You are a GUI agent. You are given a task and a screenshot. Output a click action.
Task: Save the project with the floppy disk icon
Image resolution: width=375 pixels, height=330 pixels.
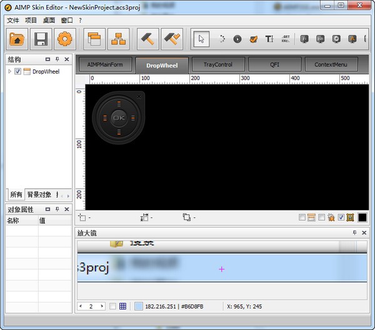41,39
